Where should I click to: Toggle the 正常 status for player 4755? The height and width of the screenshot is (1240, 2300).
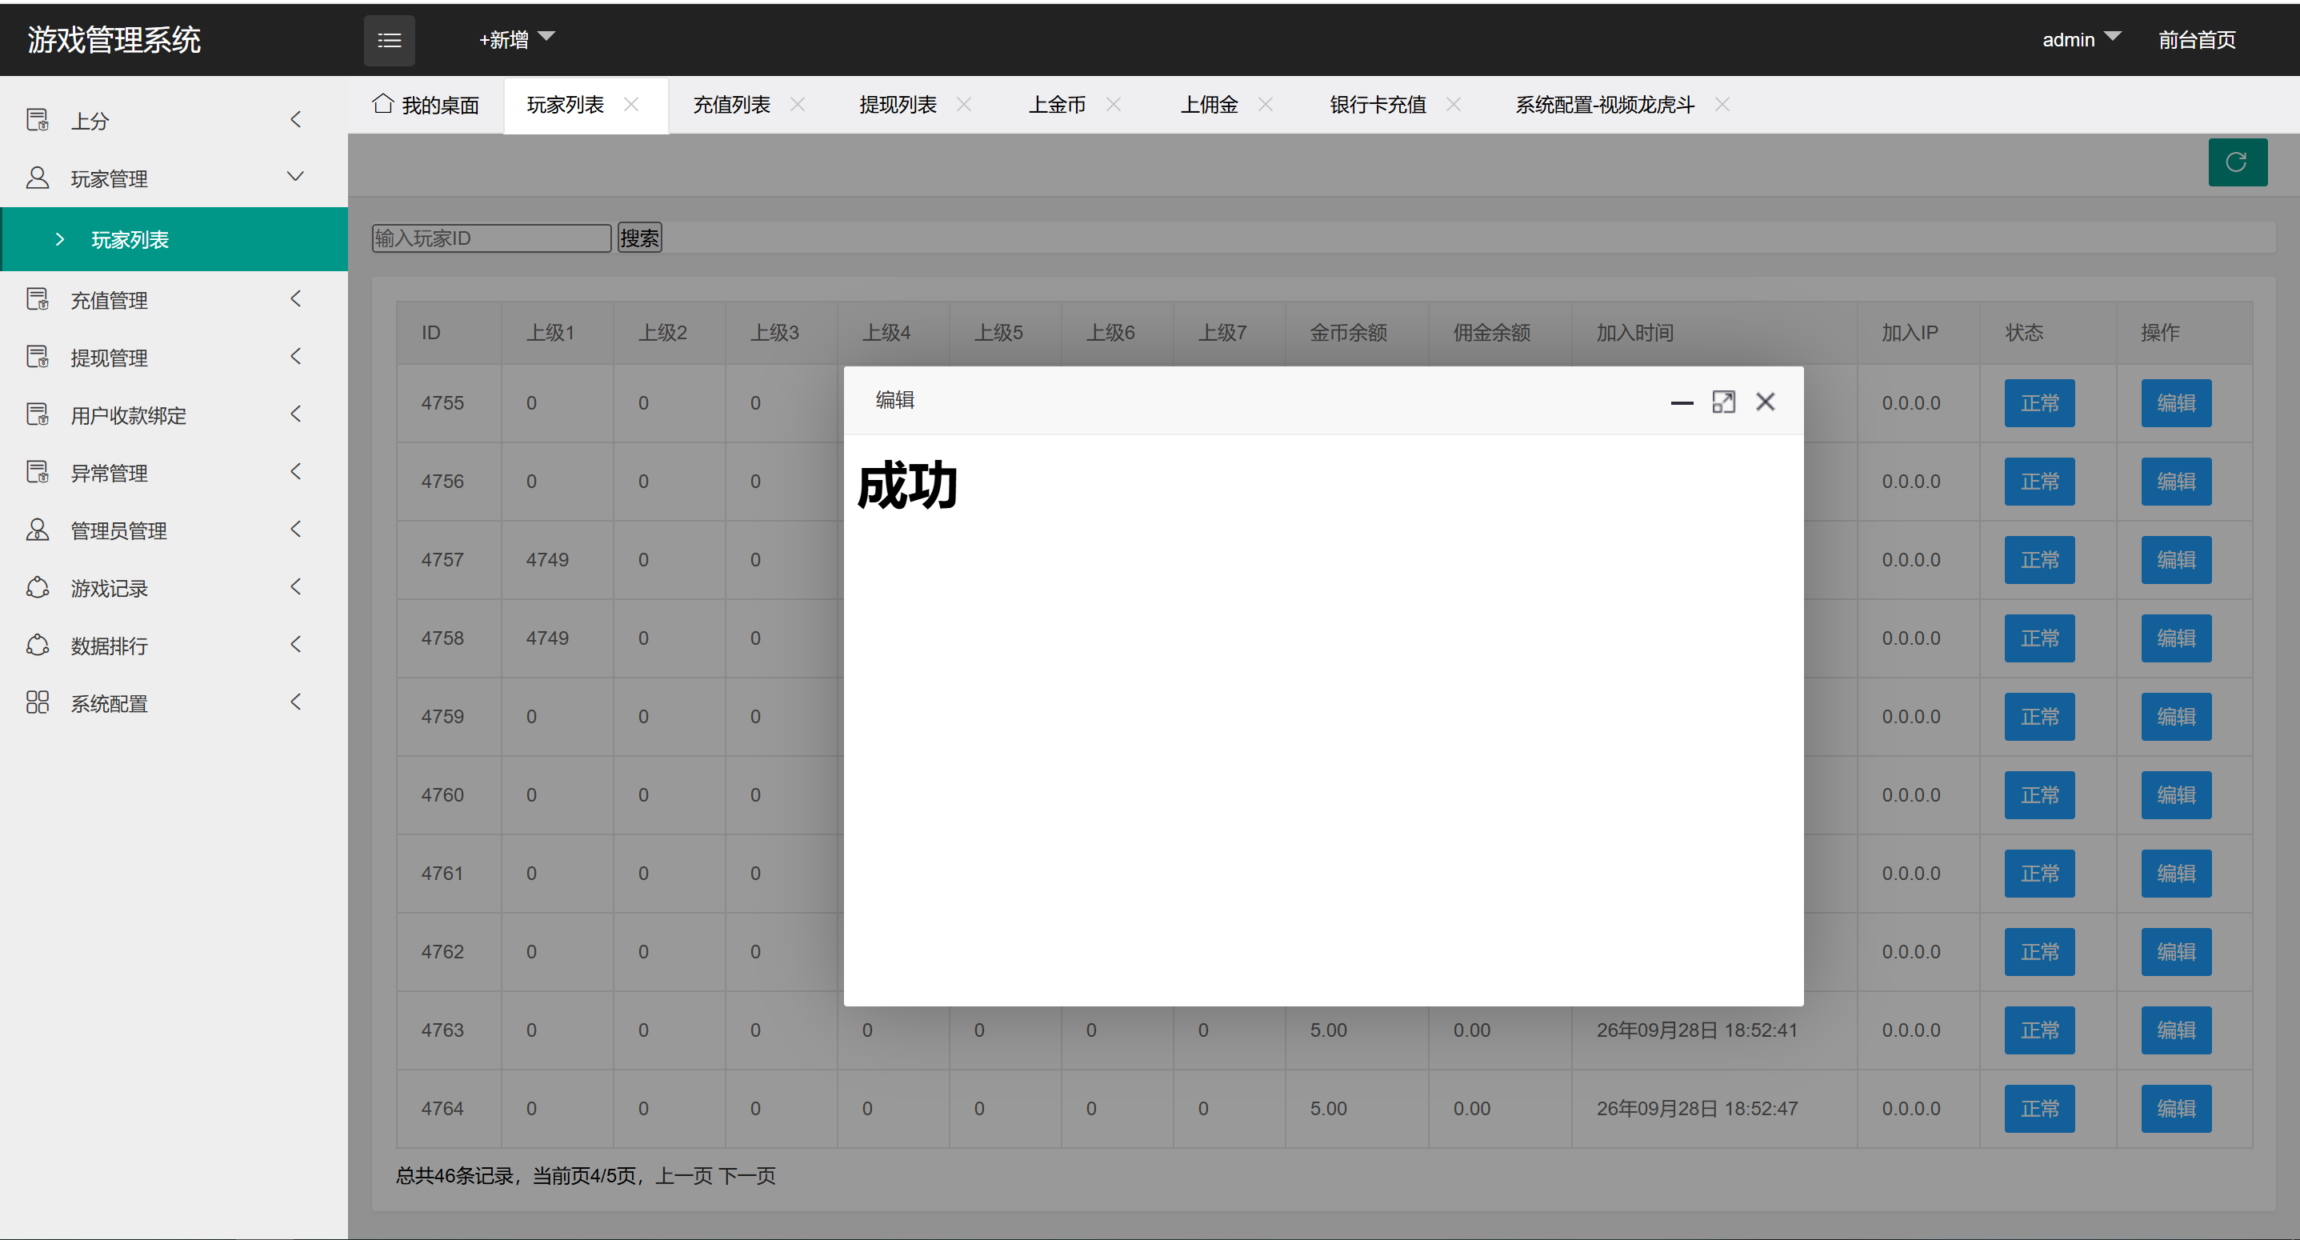coord(2038,402)
